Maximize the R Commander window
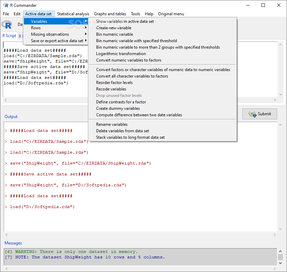 coord(263,5)
